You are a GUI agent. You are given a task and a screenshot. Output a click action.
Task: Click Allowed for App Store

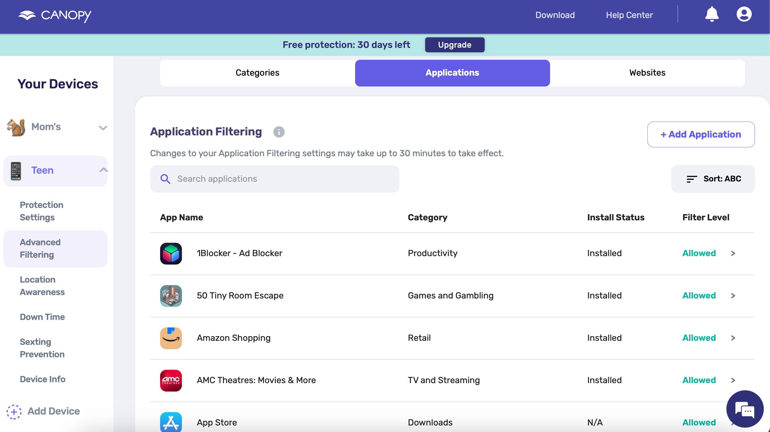(699, 423)
